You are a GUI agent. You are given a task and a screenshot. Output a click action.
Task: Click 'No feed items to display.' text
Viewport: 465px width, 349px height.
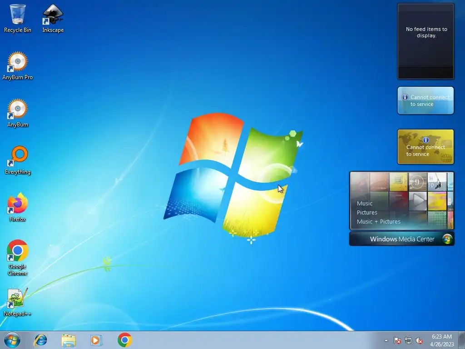click(426, 32)
